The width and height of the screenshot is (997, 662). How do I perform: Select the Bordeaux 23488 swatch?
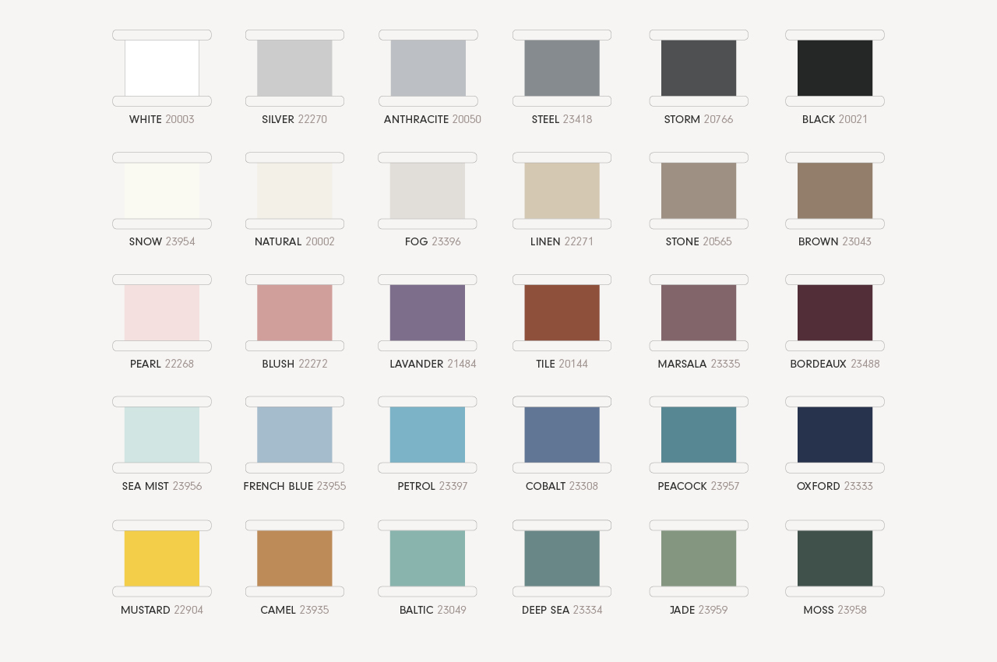[x=835, y=313]
